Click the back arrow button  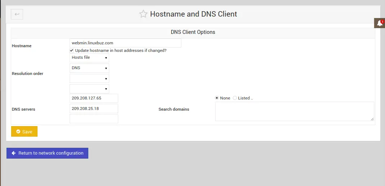tap(17, 14)
